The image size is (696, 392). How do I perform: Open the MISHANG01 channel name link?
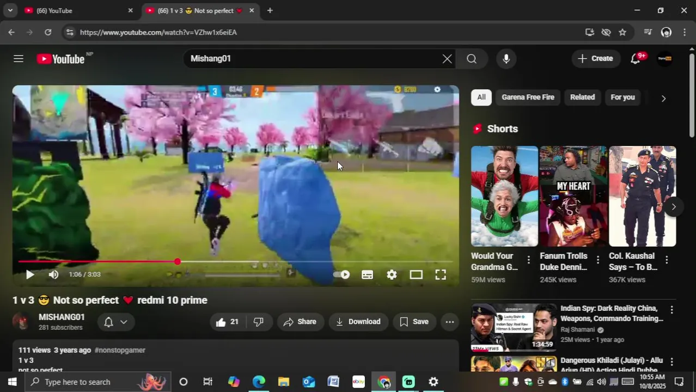coord(62,317)
